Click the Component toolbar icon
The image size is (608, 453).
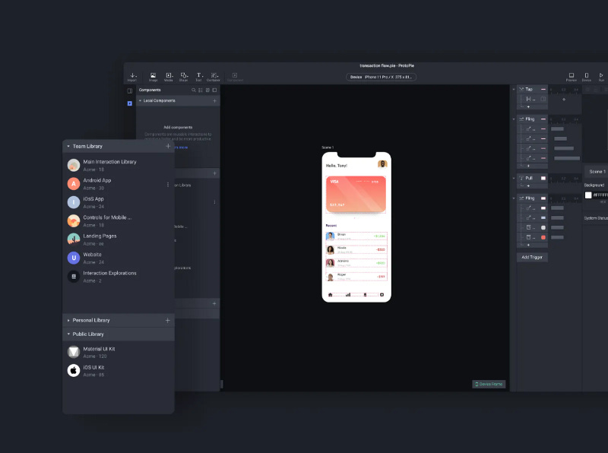(x=235, y=77)
